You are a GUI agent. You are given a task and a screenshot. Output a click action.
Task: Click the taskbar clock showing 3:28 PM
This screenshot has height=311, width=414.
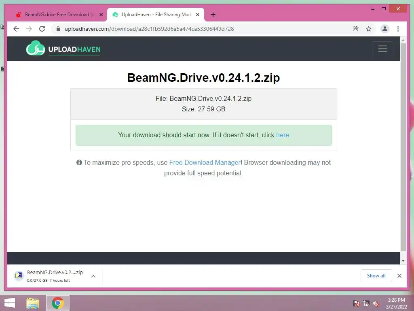(x=396, y=303)
